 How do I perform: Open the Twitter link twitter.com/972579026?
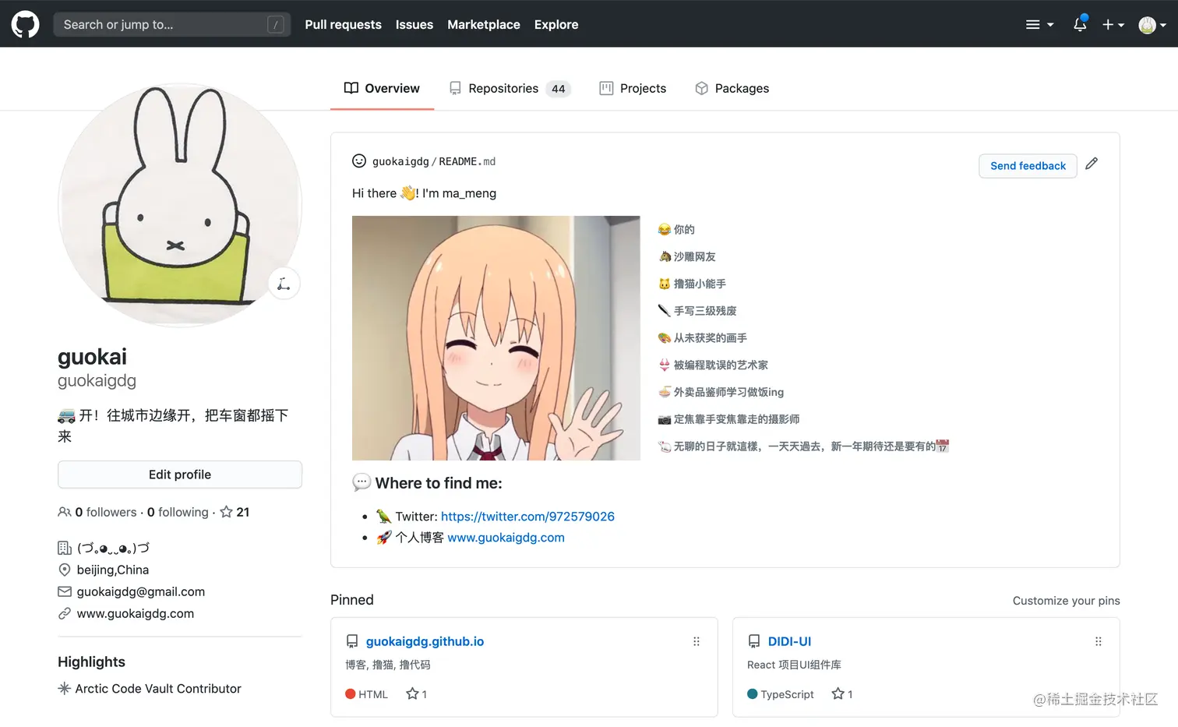tap(527, 516)
